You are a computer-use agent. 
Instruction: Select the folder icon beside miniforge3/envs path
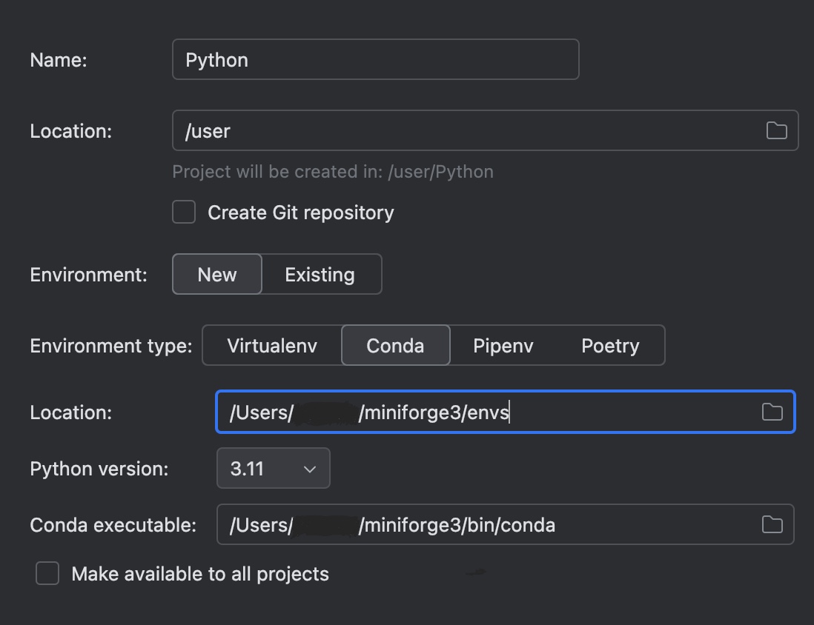[x=771, y=412]
